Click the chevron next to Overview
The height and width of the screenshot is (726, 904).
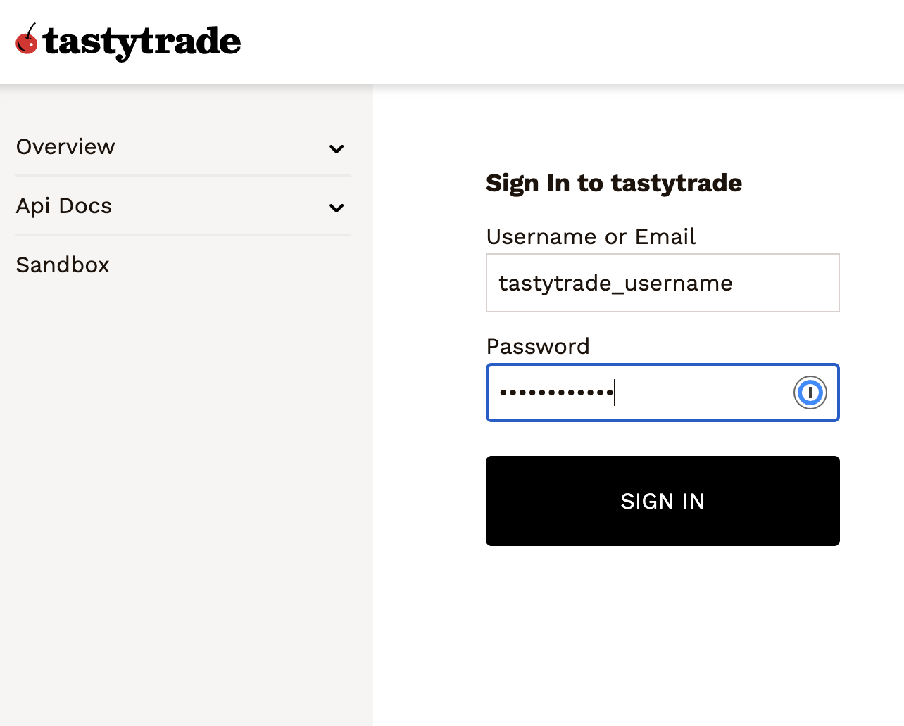[x=337, y=149]
